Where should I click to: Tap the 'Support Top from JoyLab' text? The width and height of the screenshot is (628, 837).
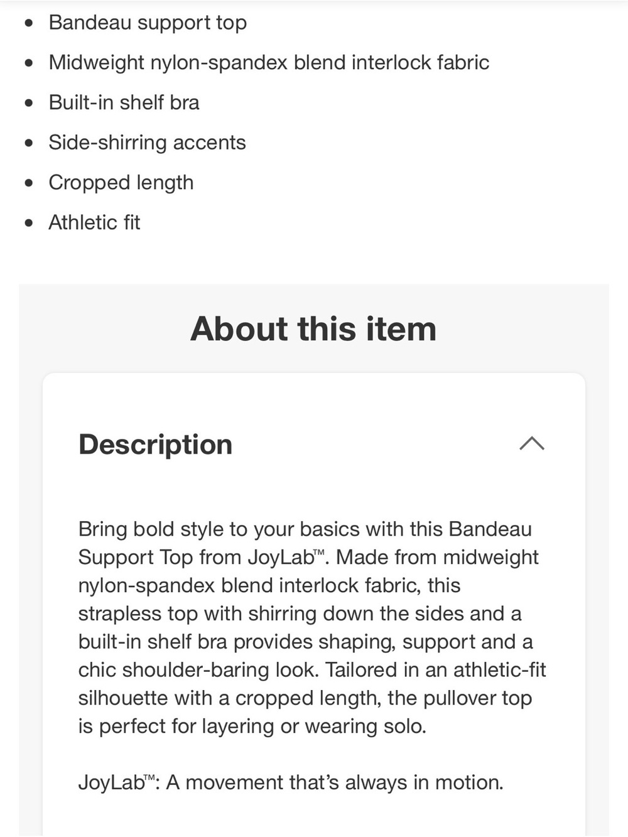pyautogui.click(x=201, y=557)
